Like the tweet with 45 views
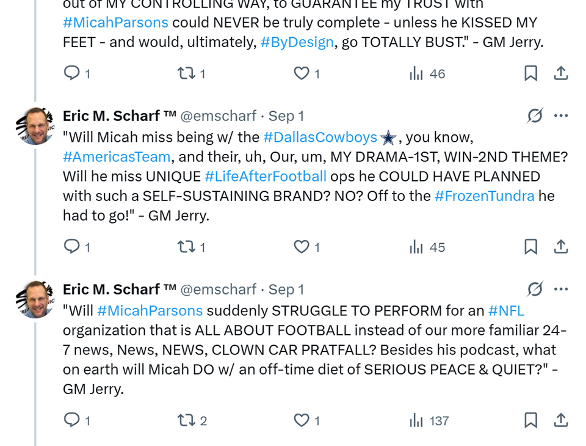Screen dimensions: 586x446 (x=302, y=247)
